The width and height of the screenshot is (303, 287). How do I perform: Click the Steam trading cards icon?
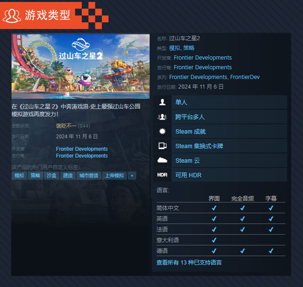(x=163, y=146)
